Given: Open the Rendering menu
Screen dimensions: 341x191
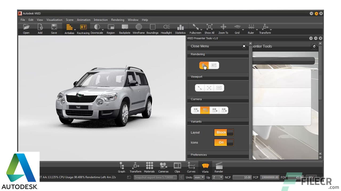Looking at the screenshot, I should coord(117,20).
